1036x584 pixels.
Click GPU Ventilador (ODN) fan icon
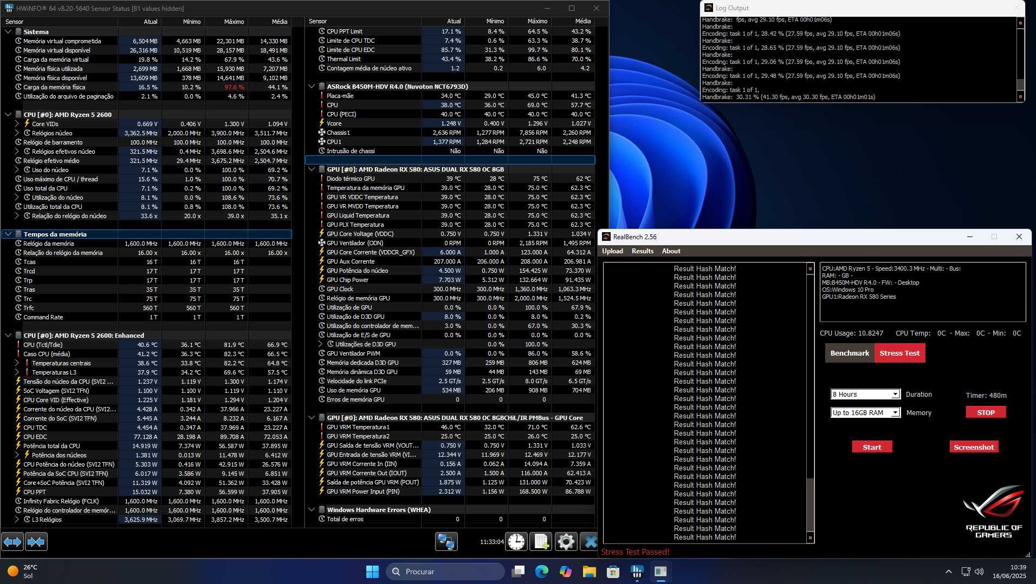tap(321, 243)
